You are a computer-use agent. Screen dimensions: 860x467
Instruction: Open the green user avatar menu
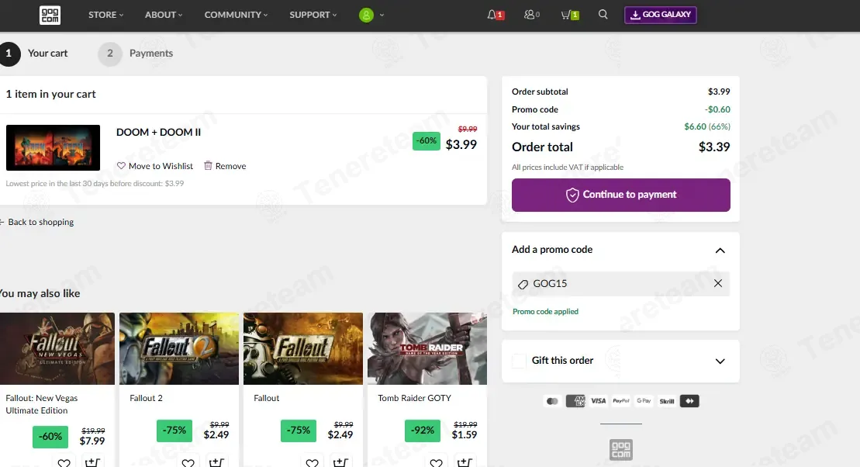pos(366,15)
